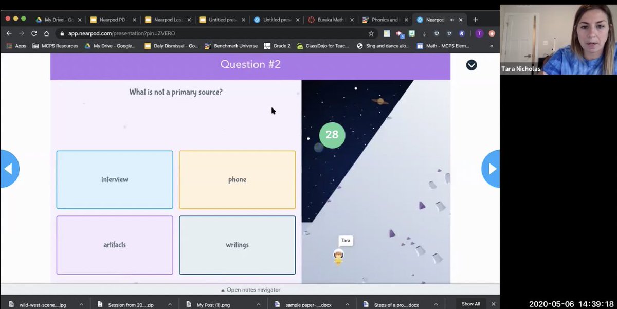Expand the menu chevron for wild-west-scene jpg
The height and width of the screenshot is (309, 617).
click(81, 304)
